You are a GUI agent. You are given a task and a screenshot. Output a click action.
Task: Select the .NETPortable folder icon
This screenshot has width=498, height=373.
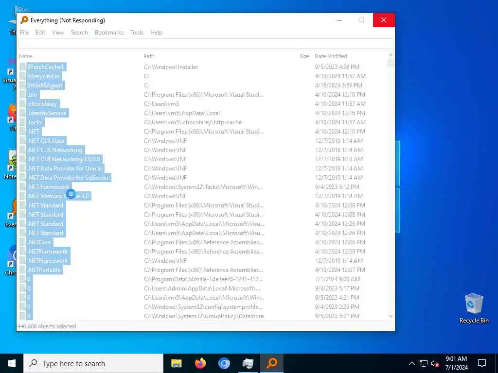coord(22,270)
